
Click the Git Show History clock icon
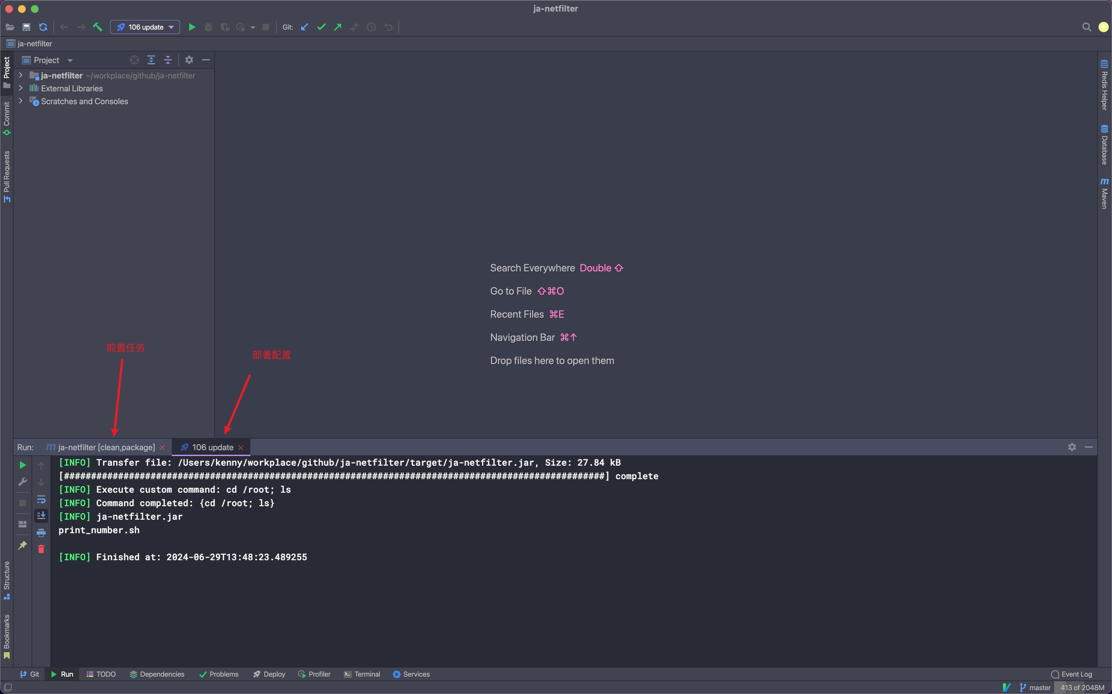[x=371, y=27]
